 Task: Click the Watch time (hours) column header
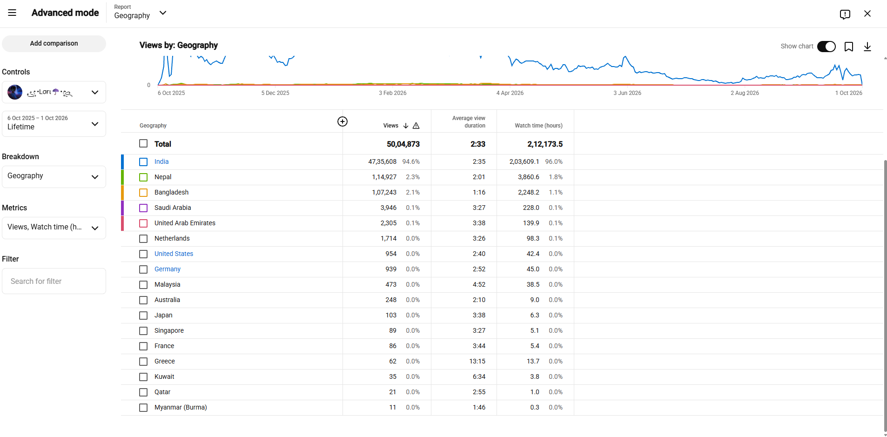tap(538, 126)
